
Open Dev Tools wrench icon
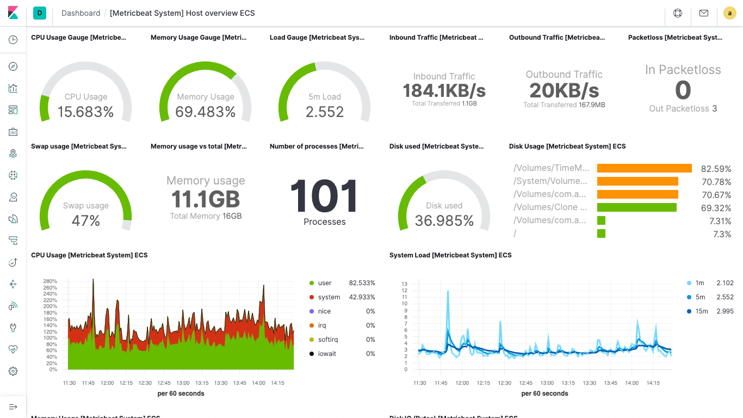(x=13, y=328)
